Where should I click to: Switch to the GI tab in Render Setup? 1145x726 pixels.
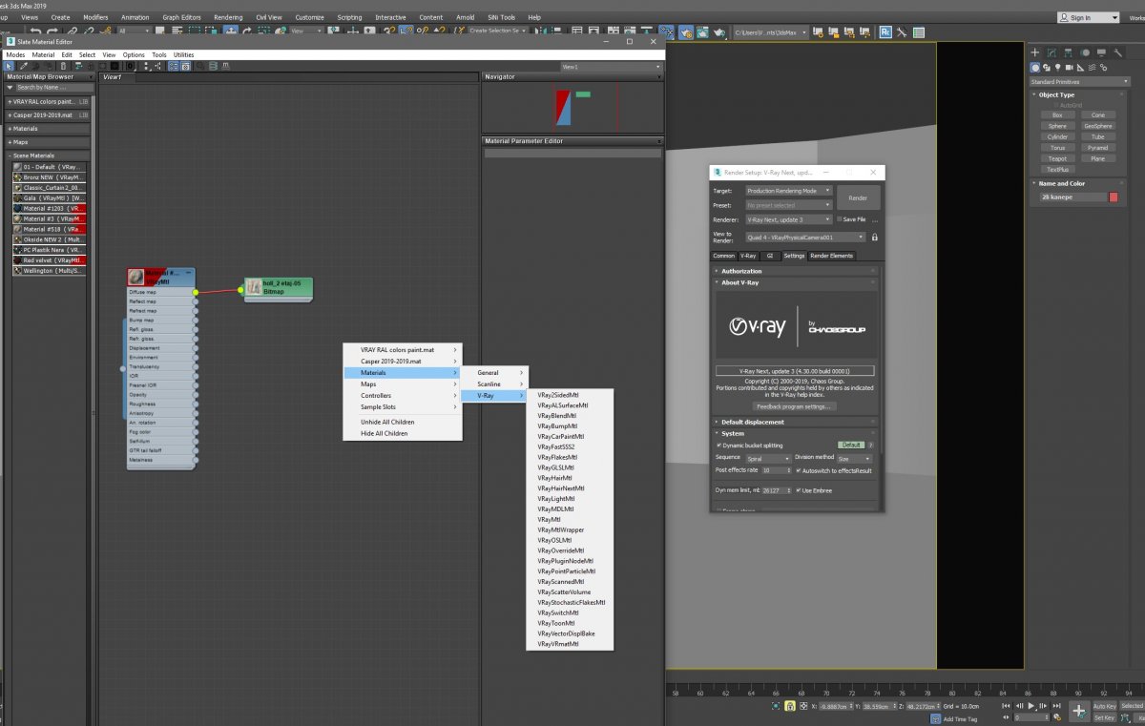pyautogui.click(x=770, y=256)
